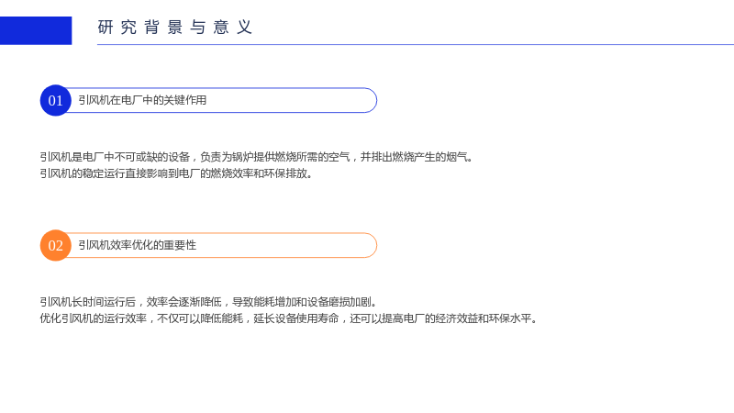Image resolution: width=734 pixels, height=413 pixels.
Task: Click the phrase 延长设备使用寿命
Action: (x=296, y=318)
